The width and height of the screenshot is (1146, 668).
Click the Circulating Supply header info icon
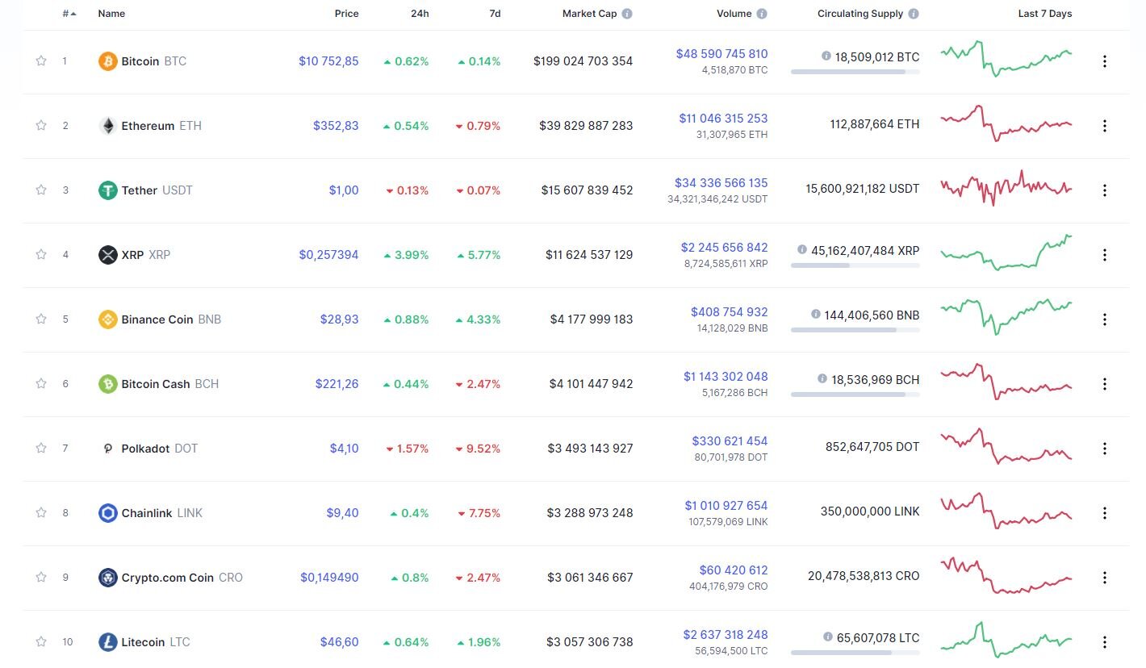click(914, 14)
